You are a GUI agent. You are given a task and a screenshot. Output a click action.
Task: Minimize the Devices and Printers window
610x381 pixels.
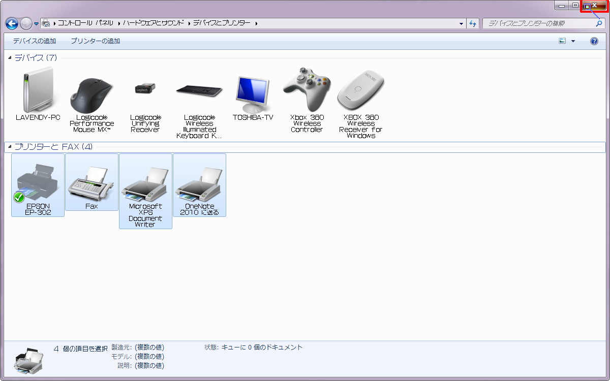coord(562,5)
